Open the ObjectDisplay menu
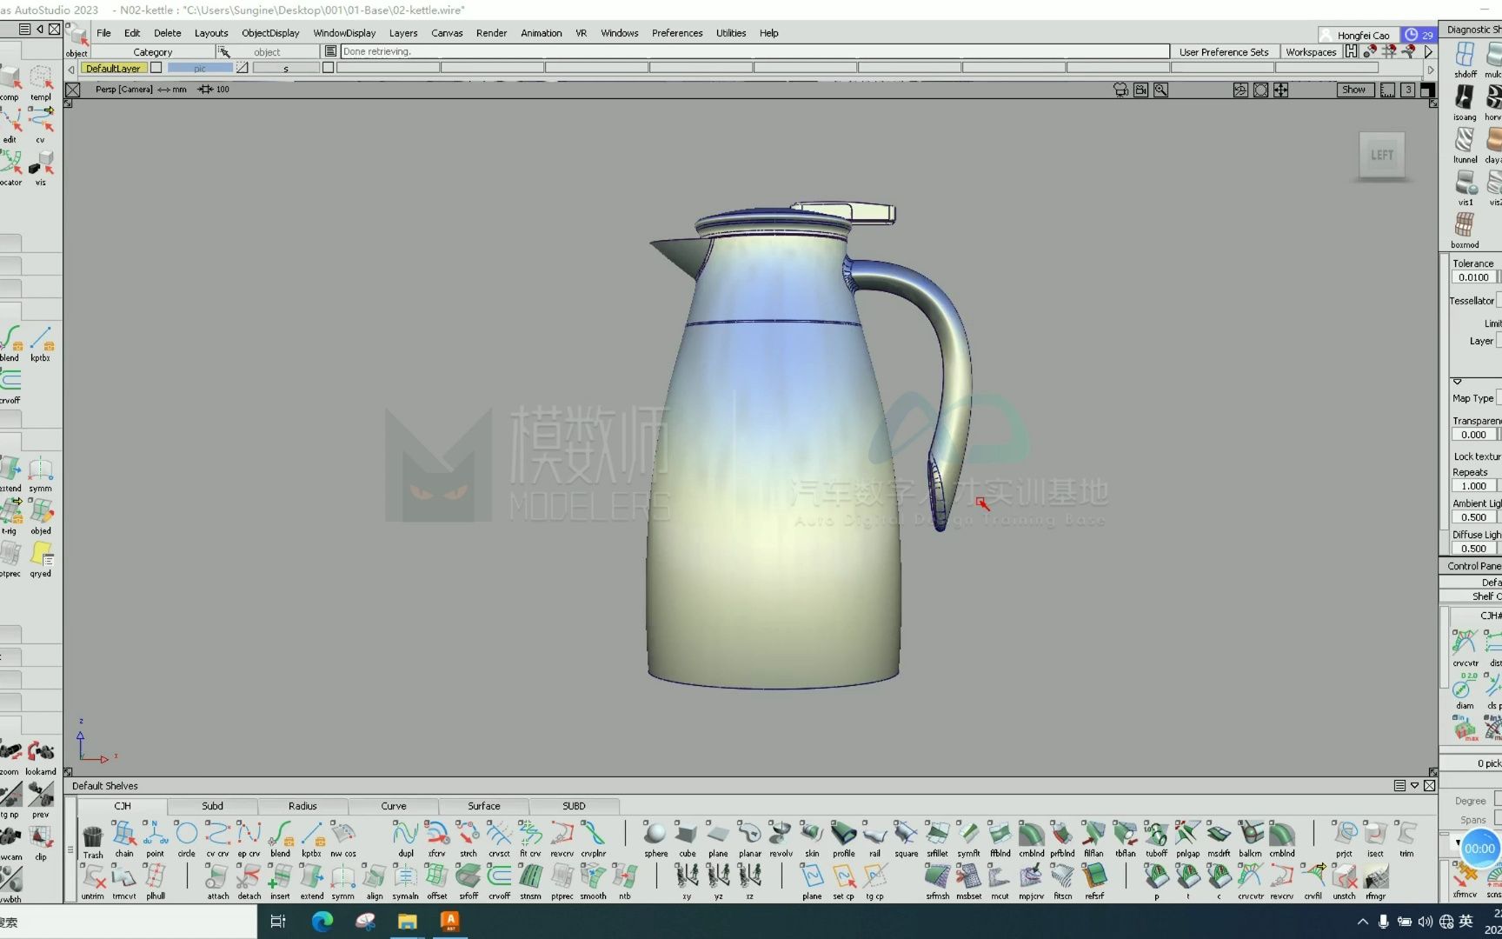The width and height of the screenshot is (1502, 939). (270, 33)
